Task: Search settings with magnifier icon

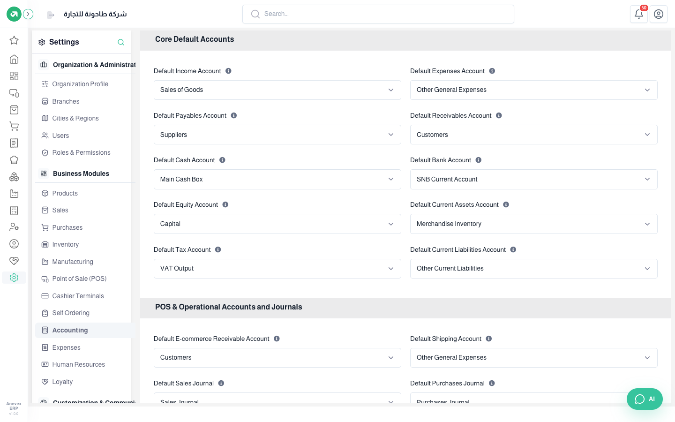Action: (121, 42)
